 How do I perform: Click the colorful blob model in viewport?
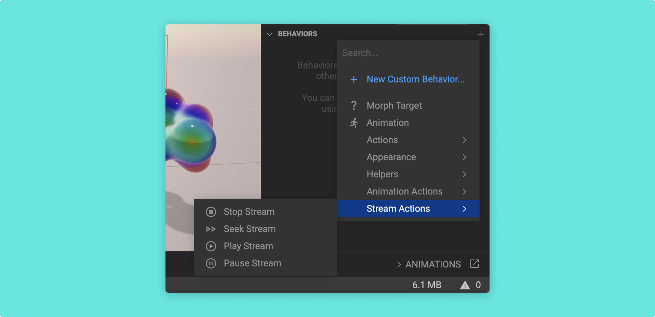click(x=191, y=131)
